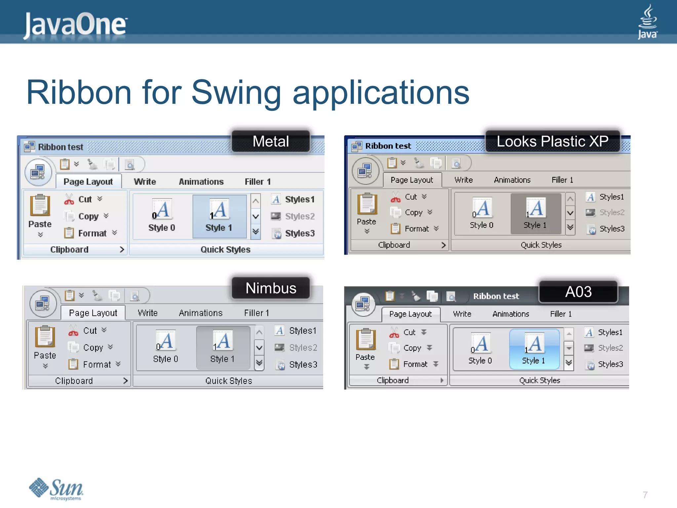Screen dimensions: 677x508
Task: Click Cut scissors icon in Nimbus ribbon
Action: 73,331
